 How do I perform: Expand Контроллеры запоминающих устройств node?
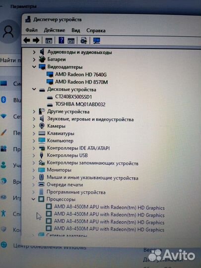point(34,163)
